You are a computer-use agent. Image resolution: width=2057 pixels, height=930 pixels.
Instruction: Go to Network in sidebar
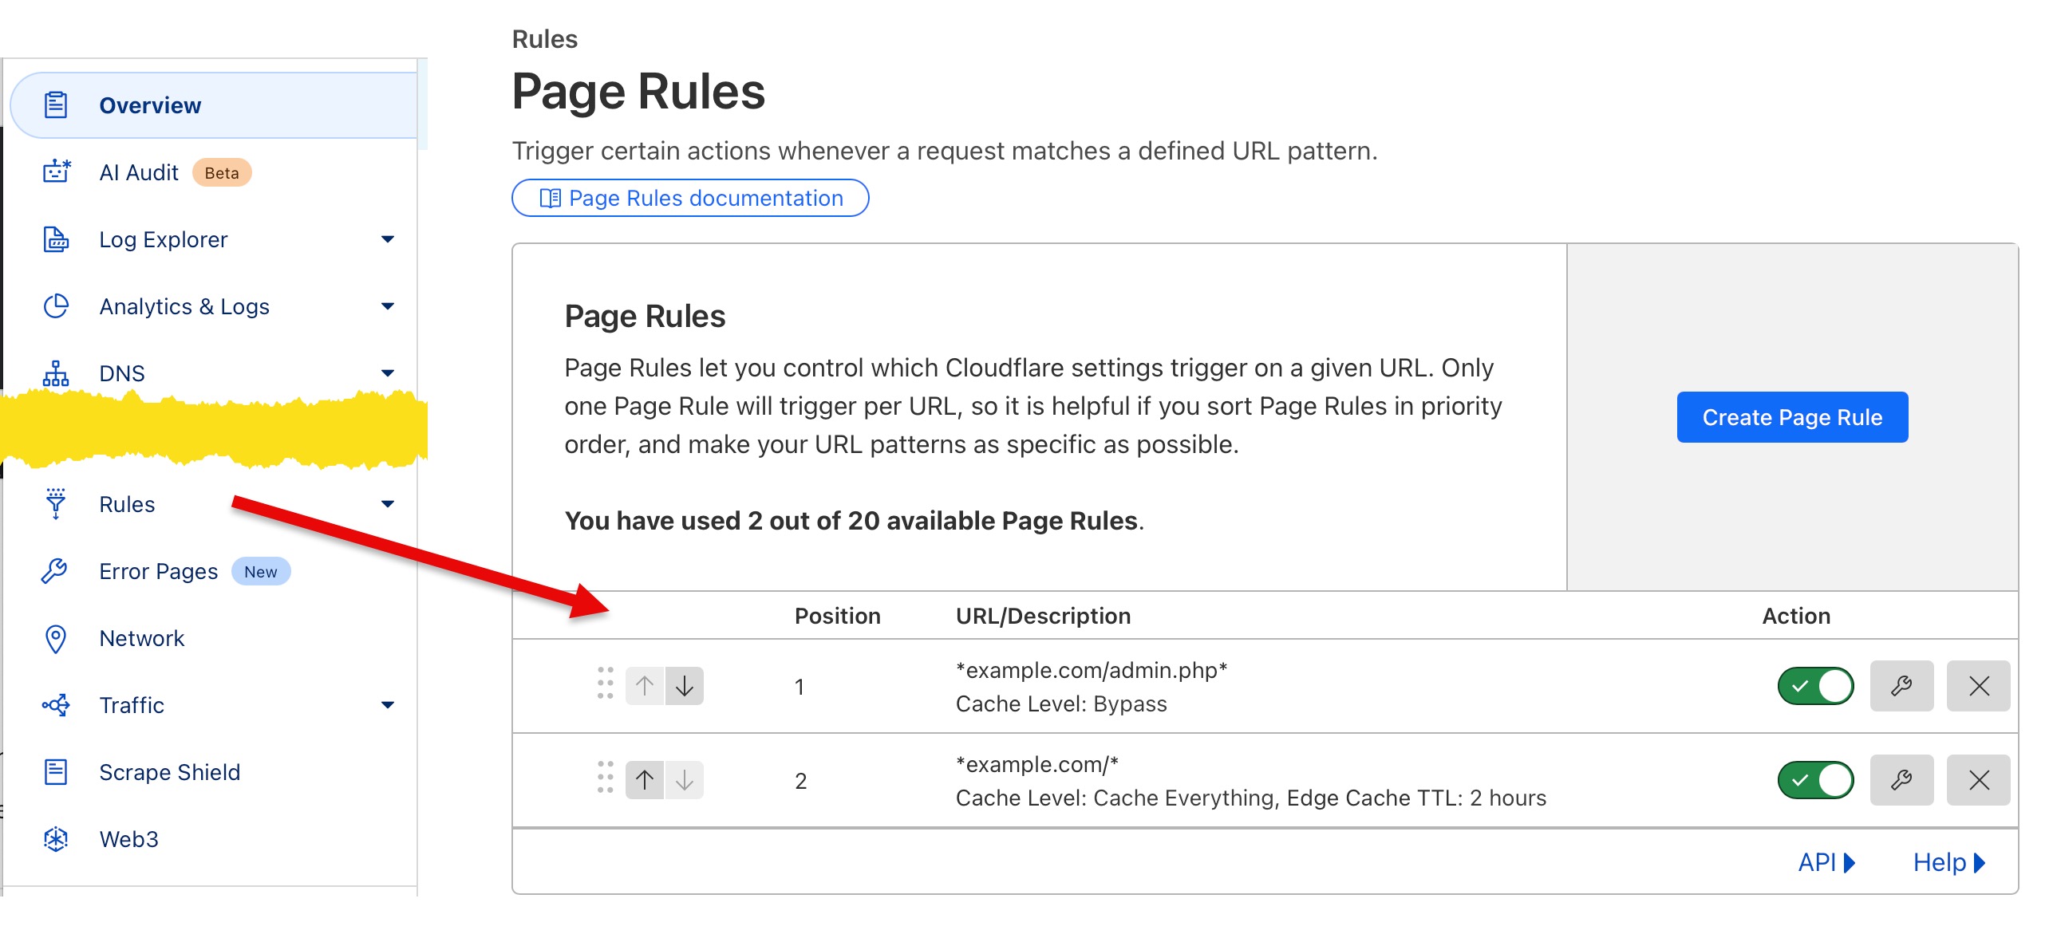point(141,639)
